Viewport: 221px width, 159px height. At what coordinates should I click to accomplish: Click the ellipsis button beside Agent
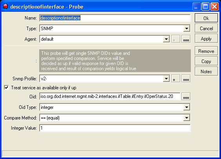click(186, 39)
